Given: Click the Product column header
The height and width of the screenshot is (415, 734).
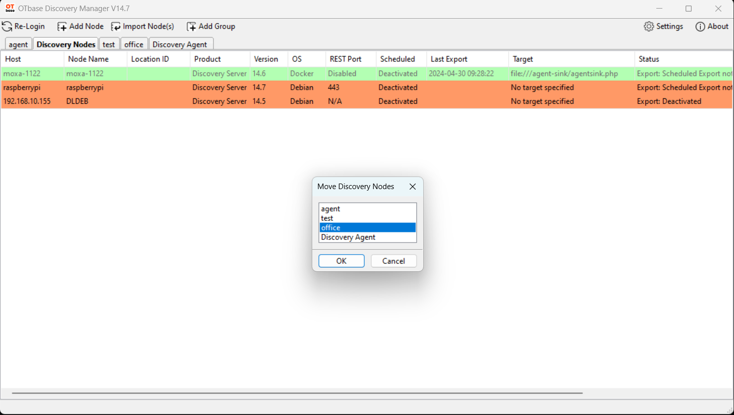Looking at the screenshot, I should (220, 59).
